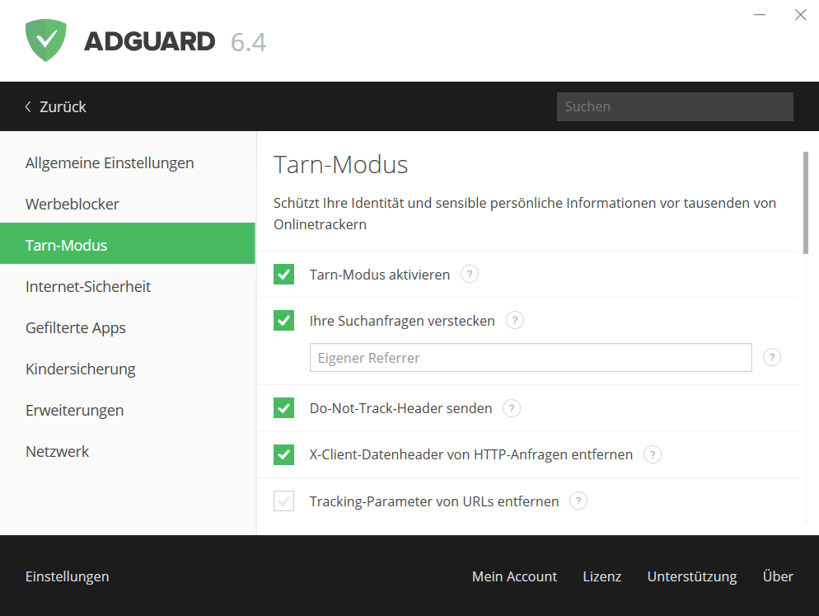This screenshot has height=616, width=819.
Task: Click the Eigener Referrer input field
Action: (x=531, y=358)
